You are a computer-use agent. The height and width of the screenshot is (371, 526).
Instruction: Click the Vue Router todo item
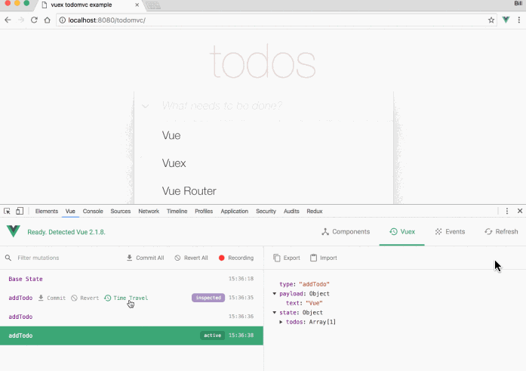click(x=189, y=191)
